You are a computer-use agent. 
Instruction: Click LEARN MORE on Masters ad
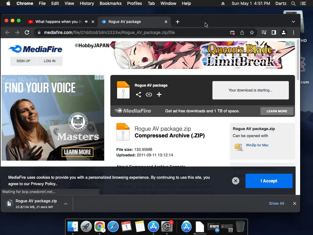pos(77,152)
